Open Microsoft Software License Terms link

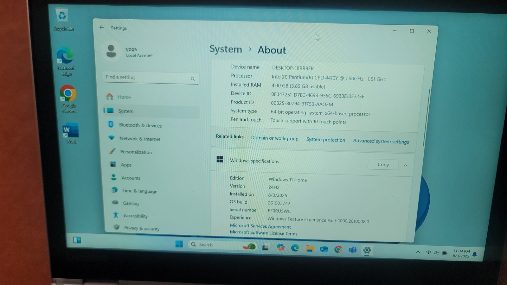tap(264, 233)
